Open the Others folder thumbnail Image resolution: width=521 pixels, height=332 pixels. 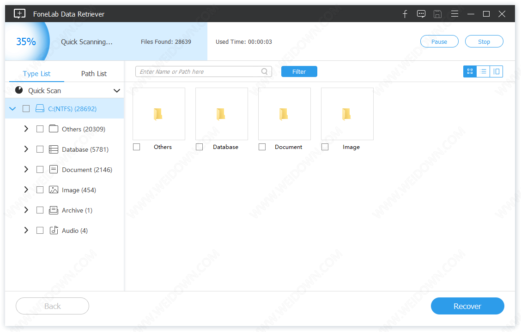[x=159, y=114]
